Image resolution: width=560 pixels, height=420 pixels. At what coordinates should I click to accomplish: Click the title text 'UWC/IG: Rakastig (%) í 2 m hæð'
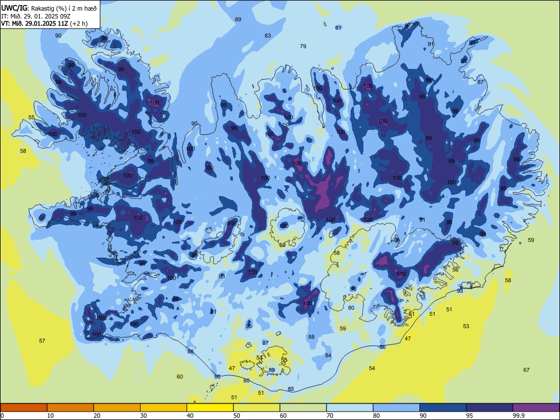49,8
